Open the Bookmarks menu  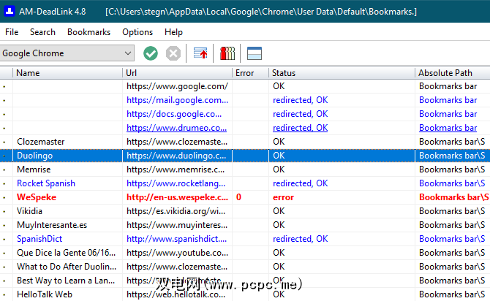88,32
